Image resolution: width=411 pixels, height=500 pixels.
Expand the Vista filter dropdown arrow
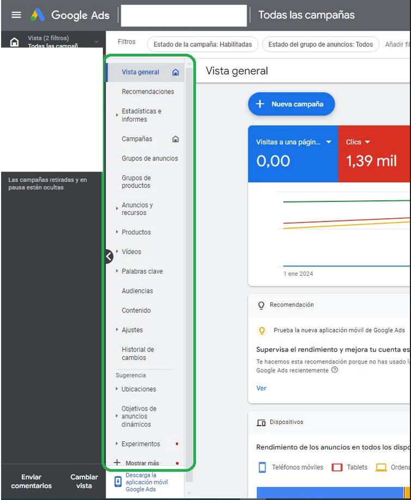point(96,42)
